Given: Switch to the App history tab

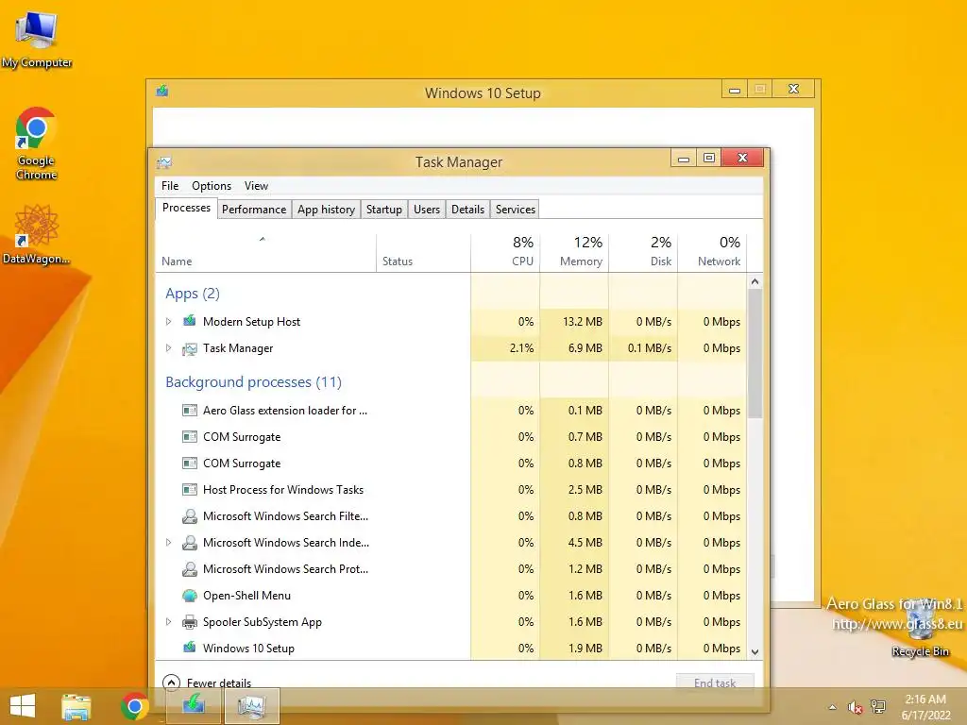Looking at the screenshot, I should point(326,209).
